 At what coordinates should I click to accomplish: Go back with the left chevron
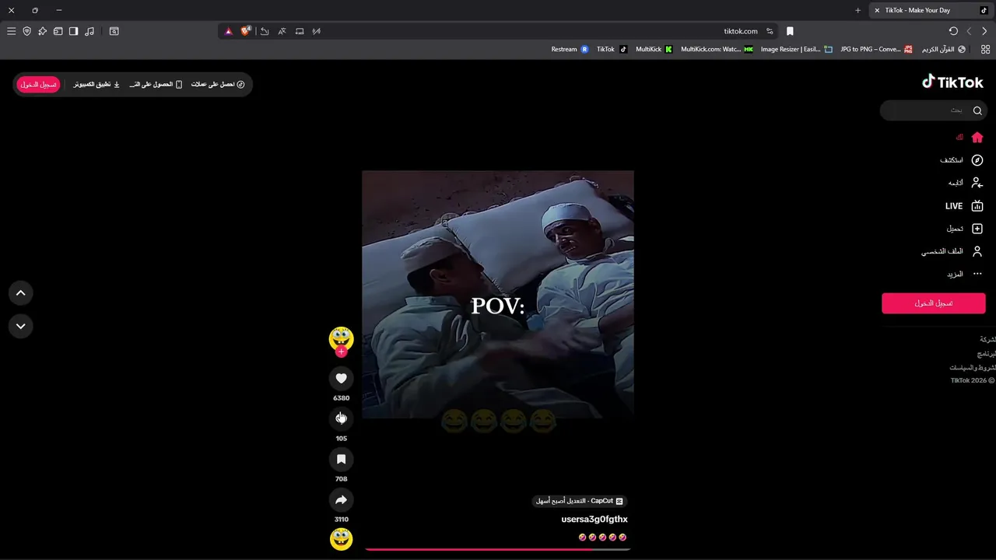click(x=969, y=31)
